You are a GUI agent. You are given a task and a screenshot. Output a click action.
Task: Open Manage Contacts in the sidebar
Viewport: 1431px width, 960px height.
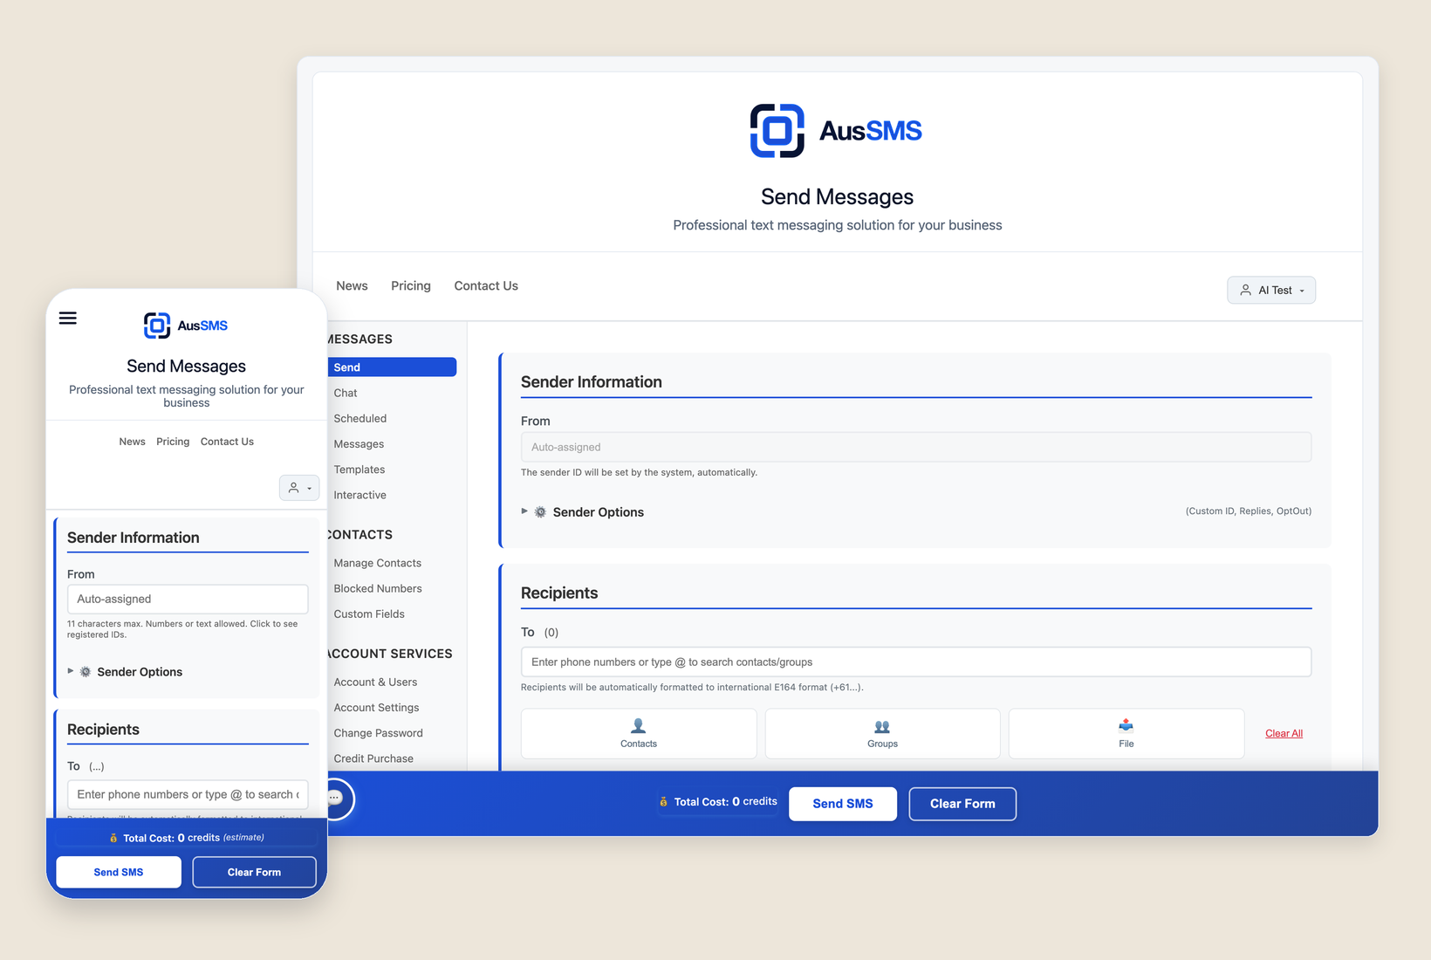[x=377, y=563]
